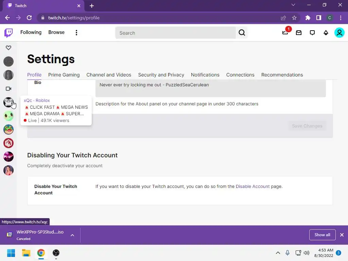Show hidden tray icons chevron
The width and height of the screenshot is (348, 261).
(x=278, y=253)
